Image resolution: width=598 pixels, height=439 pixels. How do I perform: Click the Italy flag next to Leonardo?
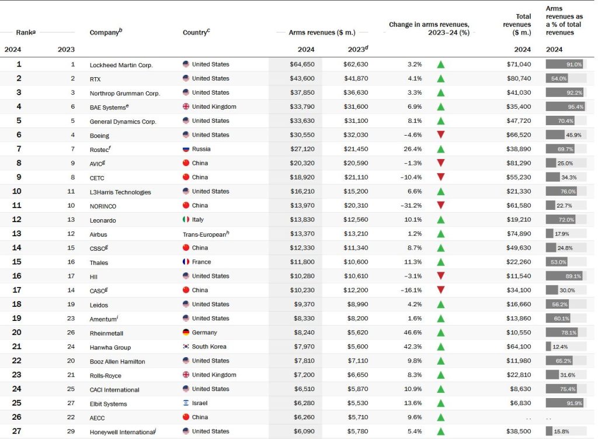186,220
